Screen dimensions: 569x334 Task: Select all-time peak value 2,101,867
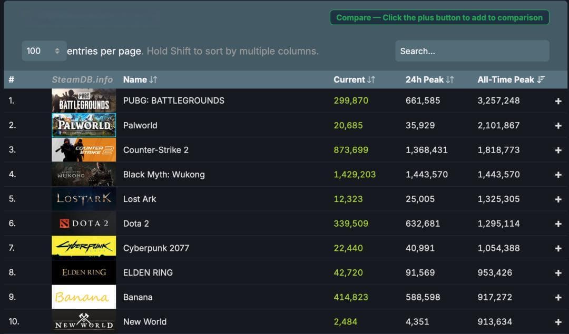tap(498, 125)
